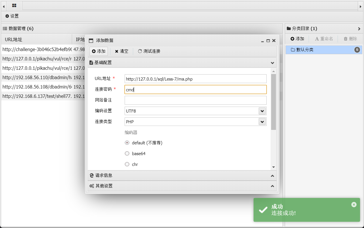Click the URL地址 column header

pos(37,39)
